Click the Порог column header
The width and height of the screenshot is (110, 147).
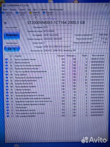click(84, 56)
